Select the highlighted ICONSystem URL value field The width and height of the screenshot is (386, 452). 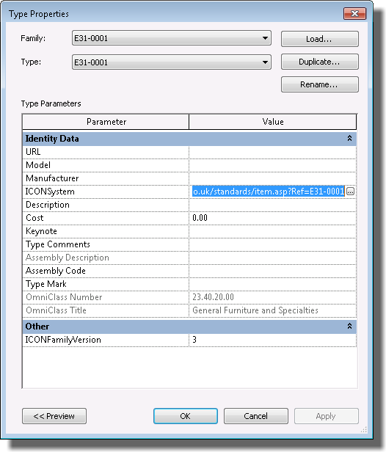click(x=269, y=192)
